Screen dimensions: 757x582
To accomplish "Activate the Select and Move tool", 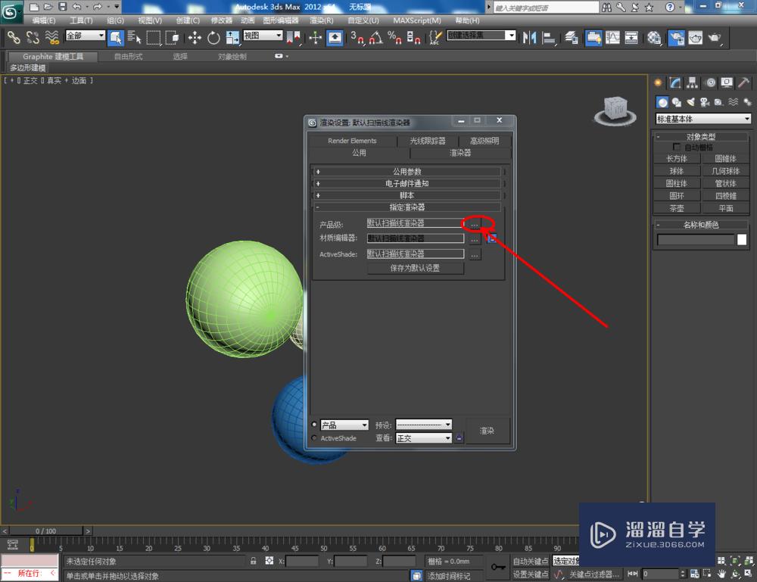I will coord(195,37).
